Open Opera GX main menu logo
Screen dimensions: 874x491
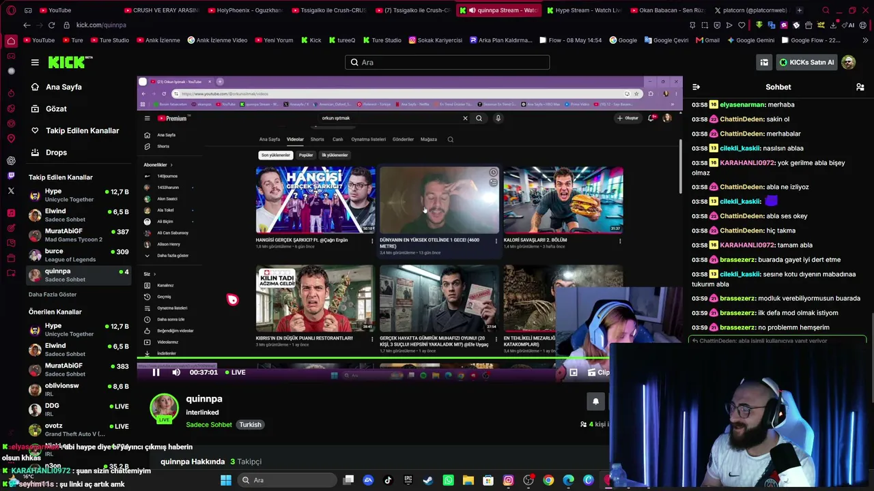click(11, 10)
